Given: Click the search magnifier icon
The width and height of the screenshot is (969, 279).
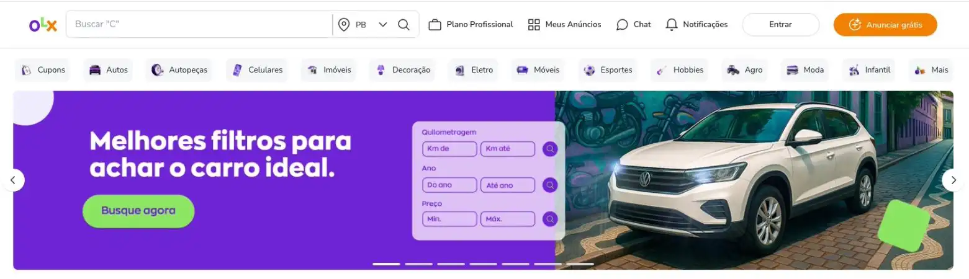Looking at the screenshot, I should (x=403, y=25).
